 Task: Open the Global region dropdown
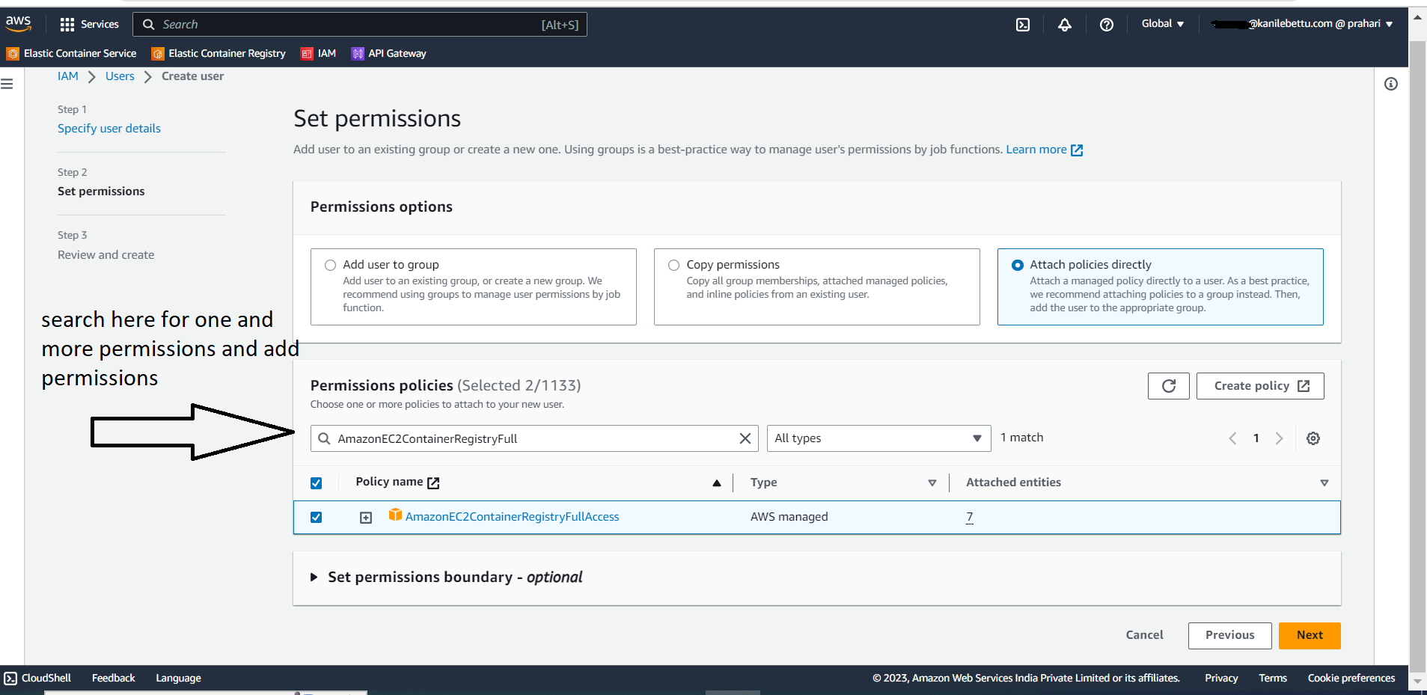tap(1163, 24)
